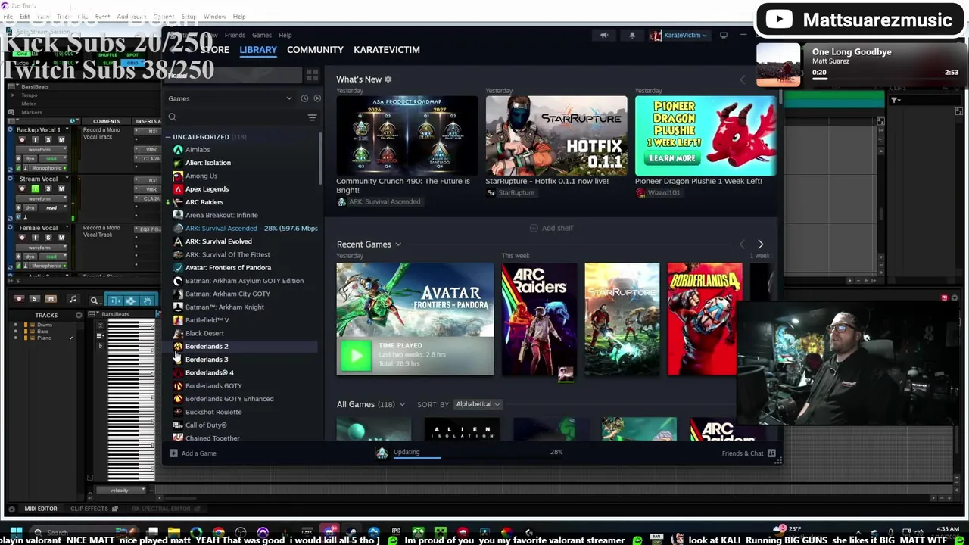
Task: Click the Add a Game plus icon
Action: (173, 453)
